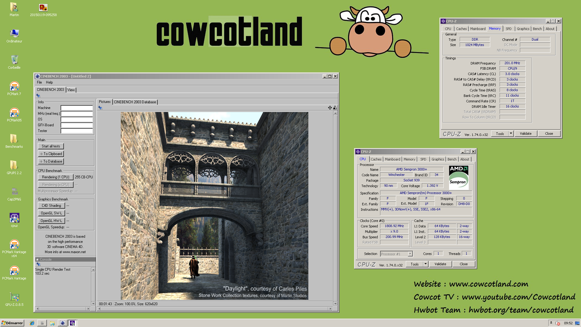The width and height of the screenshot is (581, 327).
Task: Run the C4D Shading test
Action: tap(51, 206)
